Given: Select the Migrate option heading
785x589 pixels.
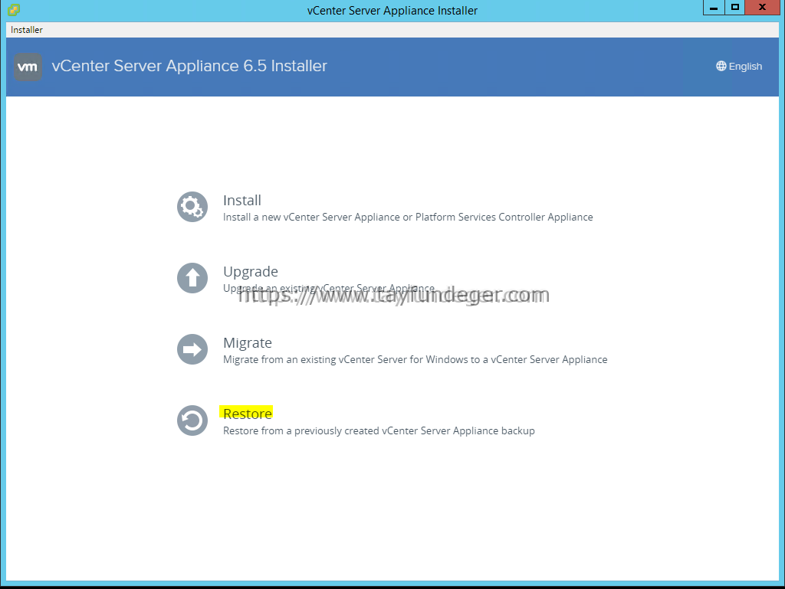Looking at the screenshot, I should point(248,343).
